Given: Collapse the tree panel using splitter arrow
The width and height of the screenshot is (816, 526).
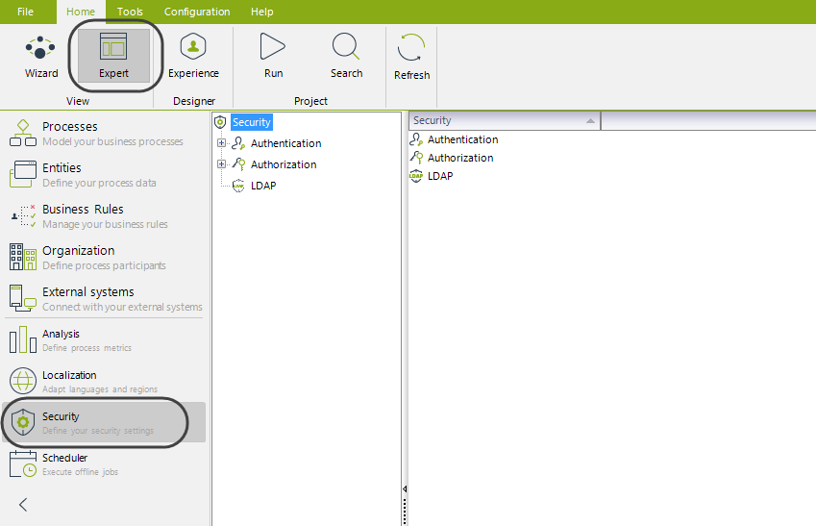Looking at the screenshot, I should pyautogui.click(x=405, y=489).
